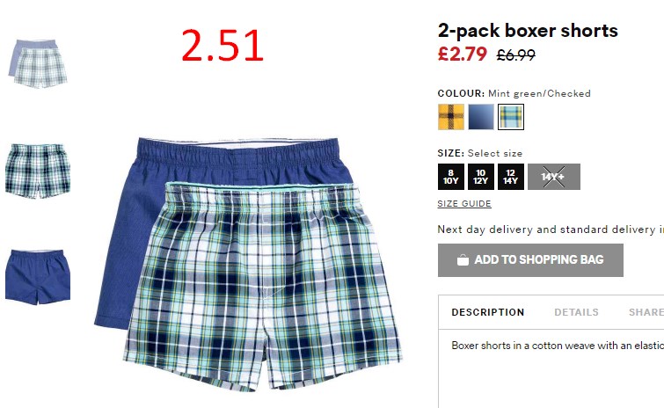Select the yellow checked colour swatch

[x=451, y=117]
